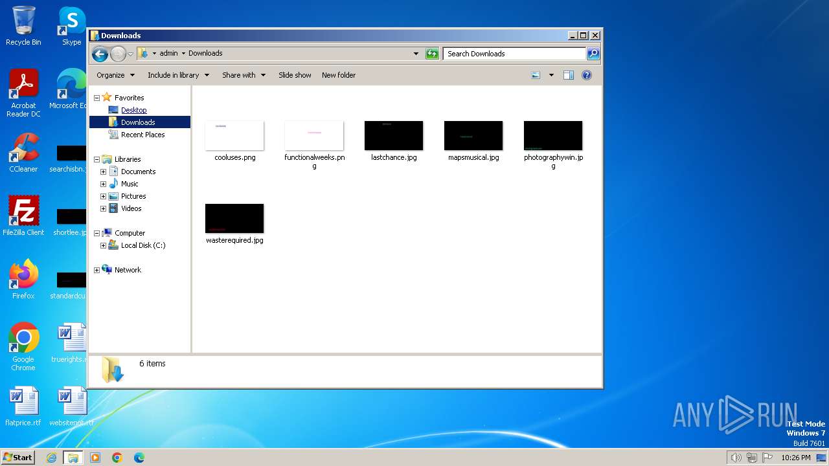Image resolution: width=829 pixels, height=466 pixels.
Task: Collapse the Computer tree group
Action: (97, 233)
